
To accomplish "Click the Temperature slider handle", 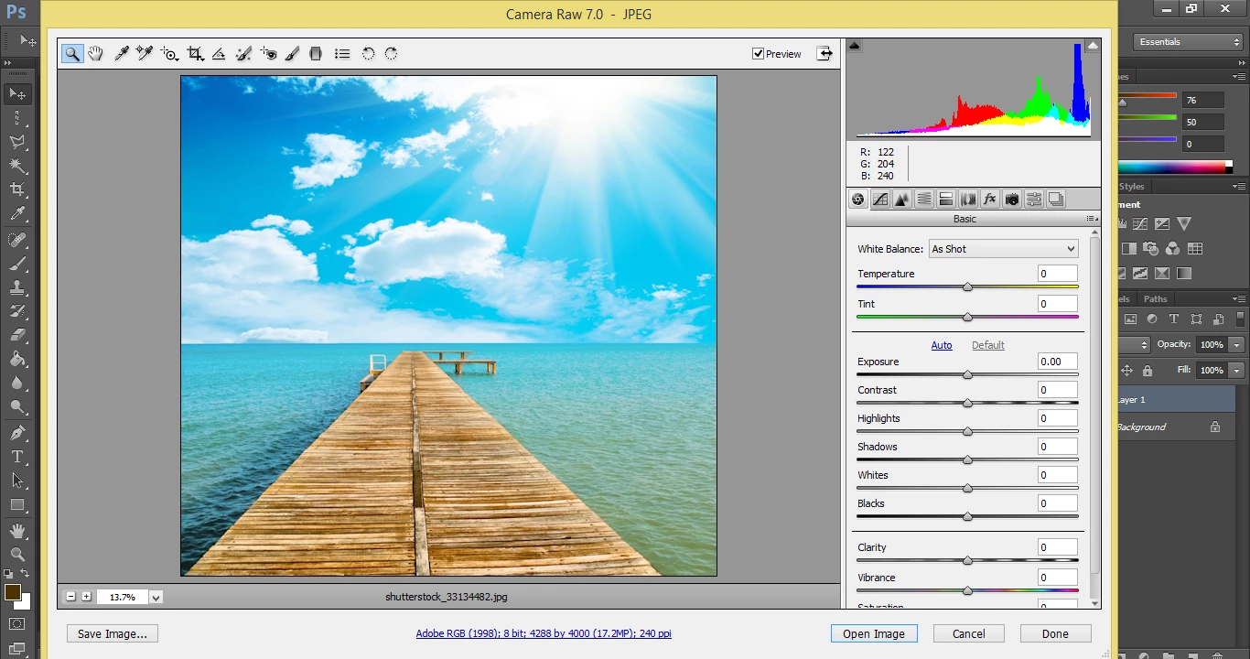I will point(967,287).
